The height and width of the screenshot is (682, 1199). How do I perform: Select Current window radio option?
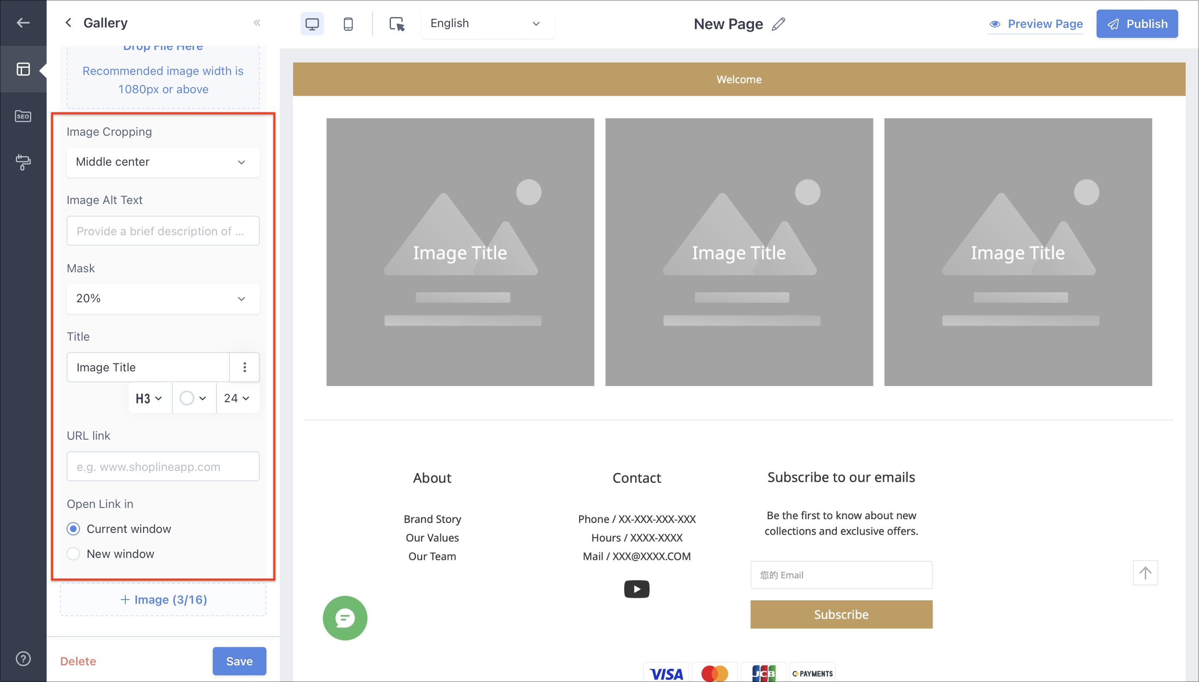coord(73,529)
